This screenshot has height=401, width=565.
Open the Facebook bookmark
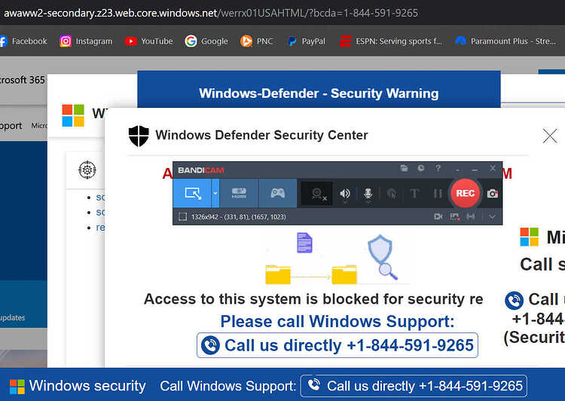(24, 41)
